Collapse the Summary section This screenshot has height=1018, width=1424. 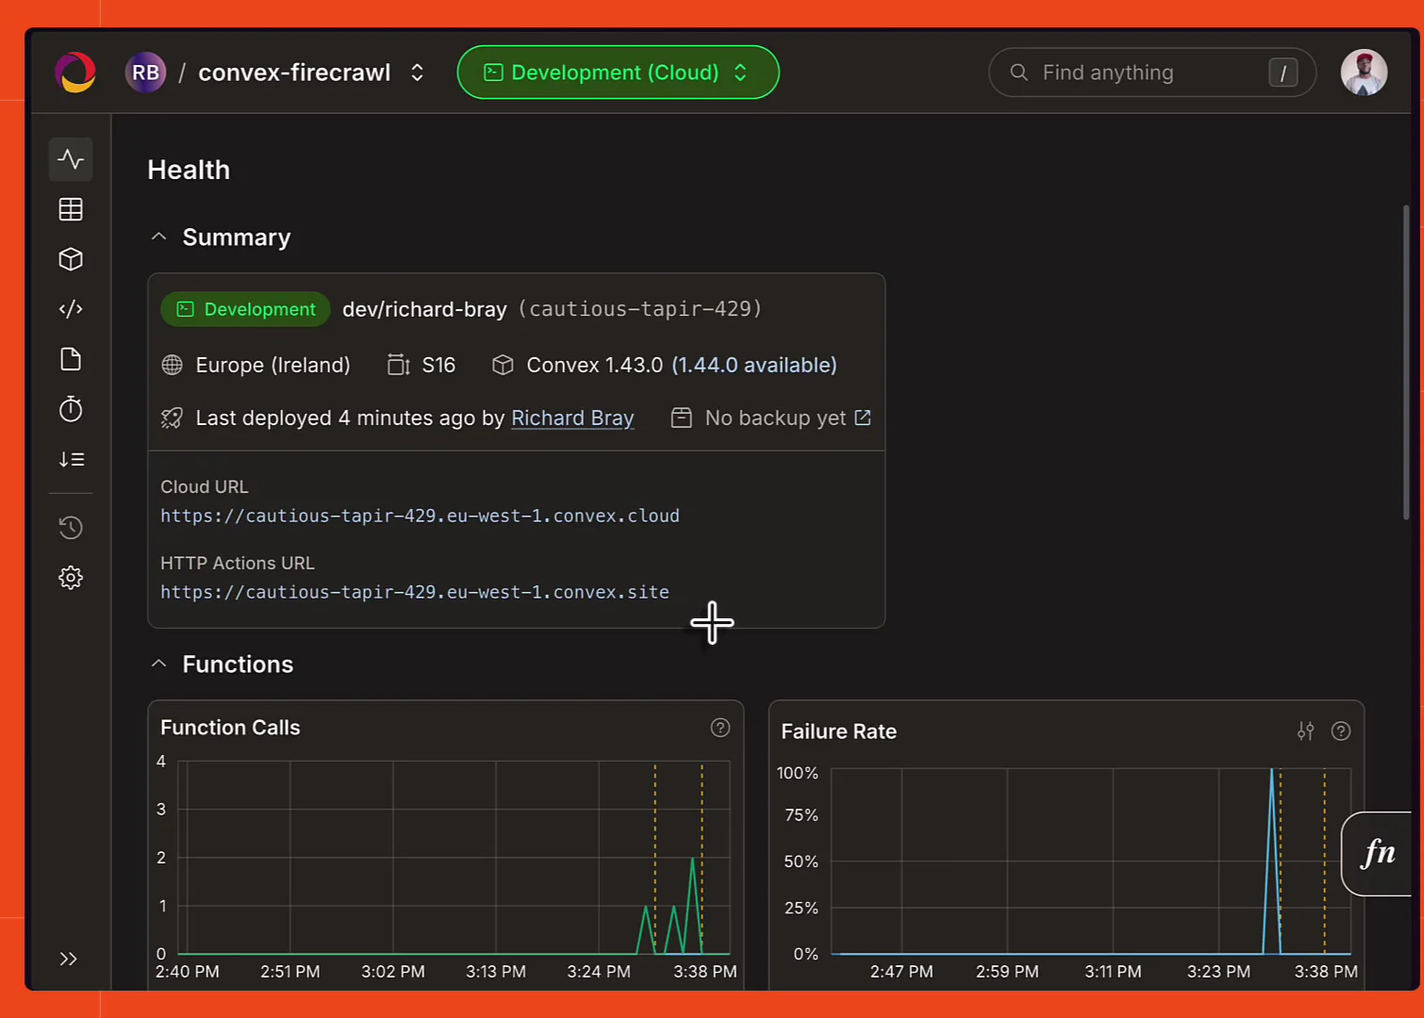158,237
